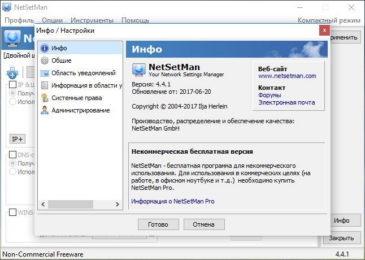This screenshot has height=260, width=365.
Task: Select first IP radio button Получ
Action: click(x=12, y=93)
